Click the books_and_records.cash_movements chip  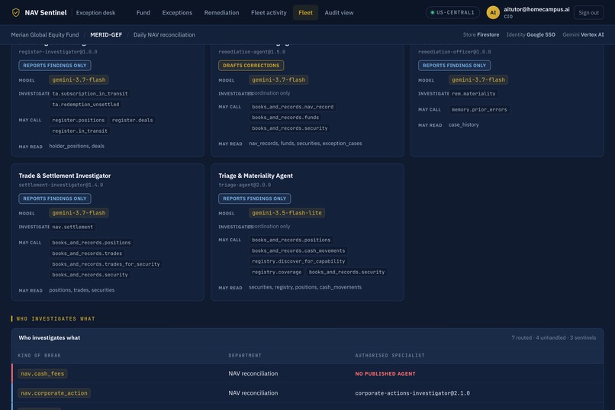[x=298, y=250]
